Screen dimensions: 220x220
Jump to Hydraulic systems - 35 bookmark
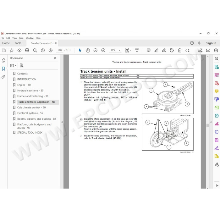point(30,91)
